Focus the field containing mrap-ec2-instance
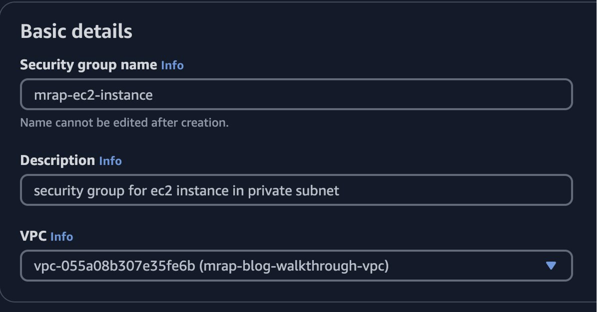This screenshot has height=312, width=597. pyautogui.click(x=296, y=94)
